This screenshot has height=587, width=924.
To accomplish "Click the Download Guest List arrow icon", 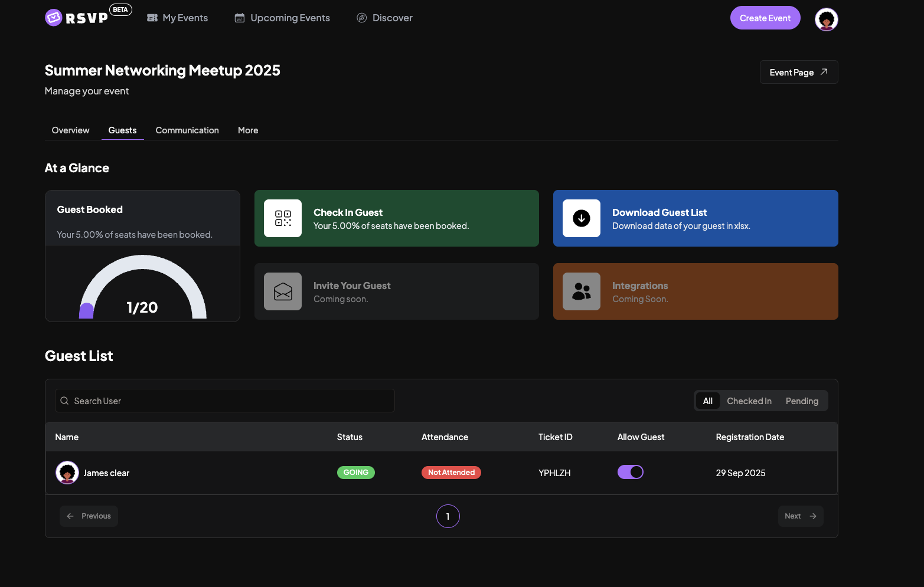I will [581, 218].
